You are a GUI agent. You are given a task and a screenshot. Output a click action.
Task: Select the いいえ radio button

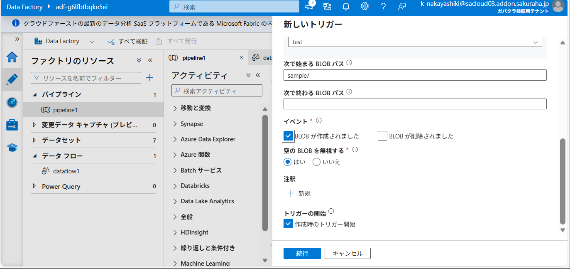click(x=316, y=162)
